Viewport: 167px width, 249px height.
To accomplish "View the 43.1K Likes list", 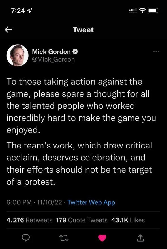I will coord(128,220).
